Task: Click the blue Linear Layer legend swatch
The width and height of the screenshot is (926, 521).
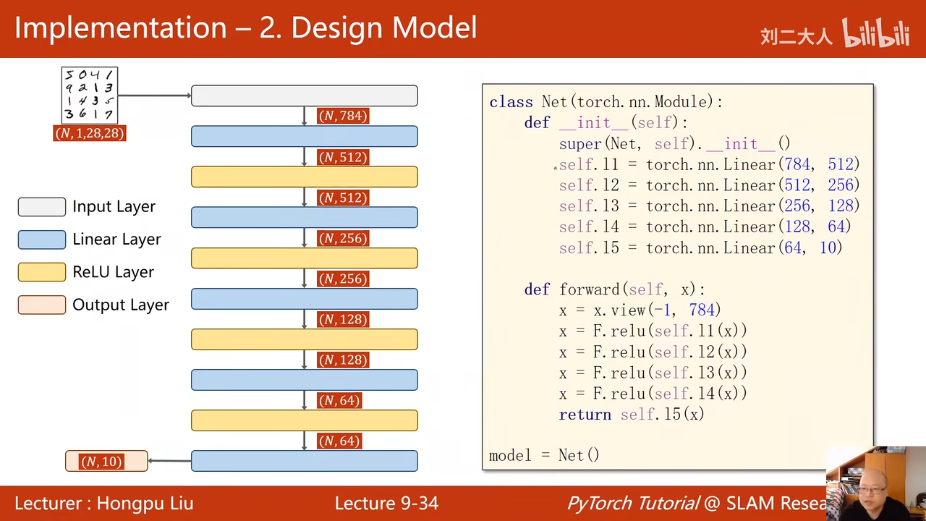Action: coord(41,240)
